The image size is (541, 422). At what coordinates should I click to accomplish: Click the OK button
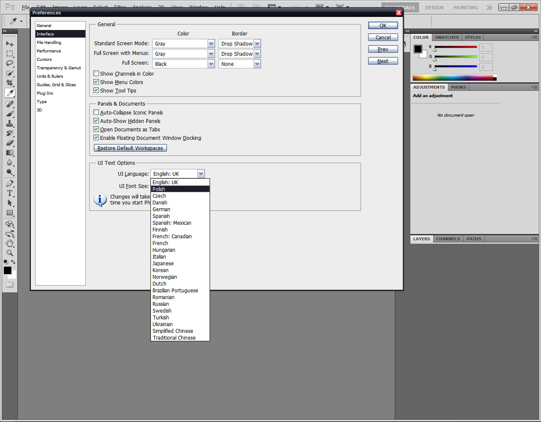tap(383, 25)
